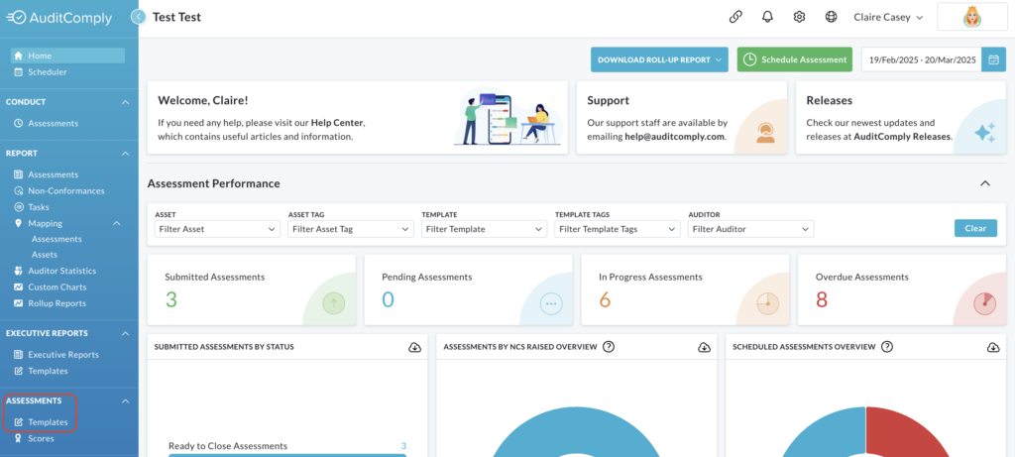1015x457 pixels.
Task: Open the settings gear in the header
Action: point(800,18)
